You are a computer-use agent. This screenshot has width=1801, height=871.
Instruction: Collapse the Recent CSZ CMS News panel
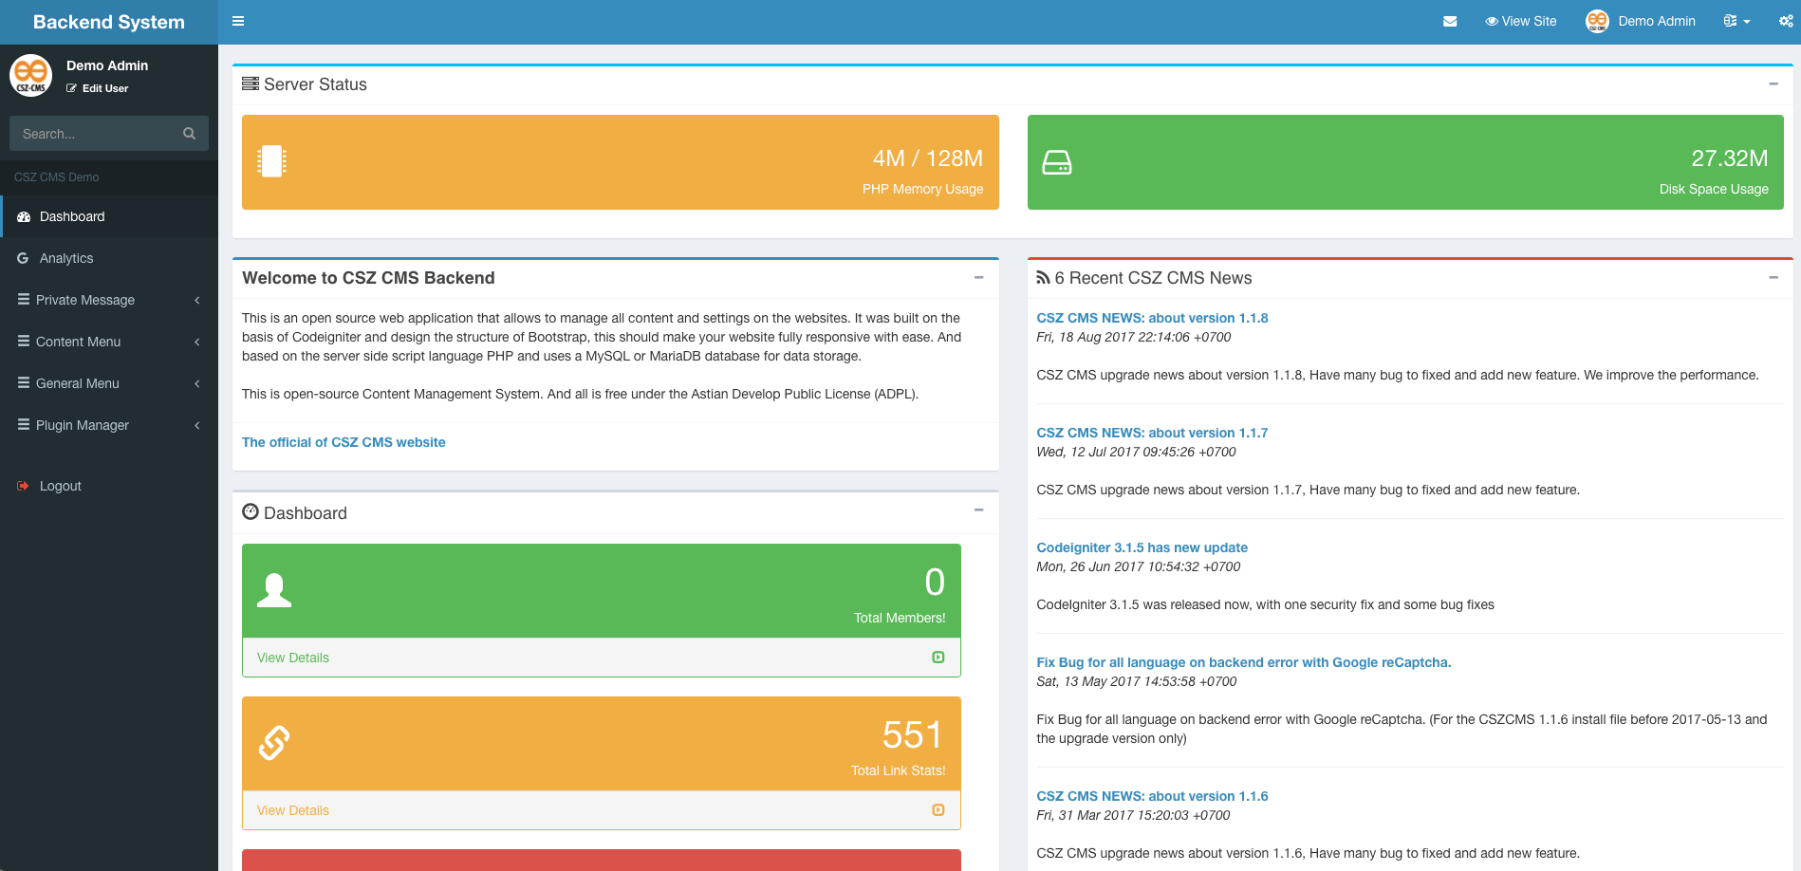pyautogui.click(x=1773, y=277)
